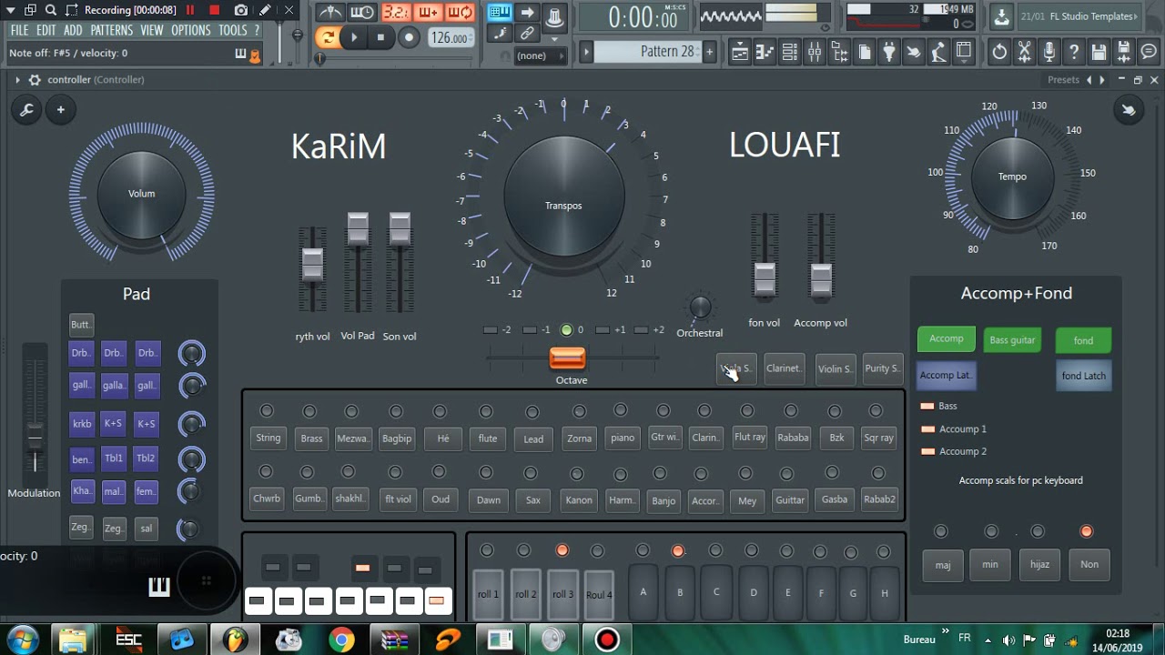Screen dimensions: 1165x655
Task: Select the previous preset arrow
Action: (x=1089, y=80)
